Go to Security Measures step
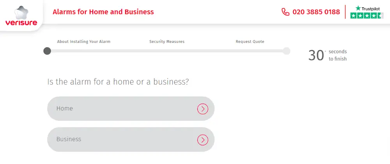 click(167, 42)
